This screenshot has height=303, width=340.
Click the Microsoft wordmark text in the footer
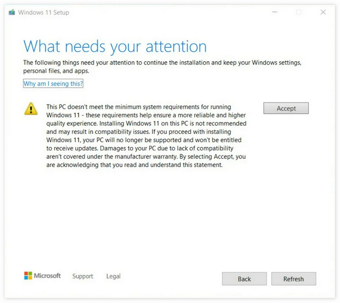click(47, 276)
